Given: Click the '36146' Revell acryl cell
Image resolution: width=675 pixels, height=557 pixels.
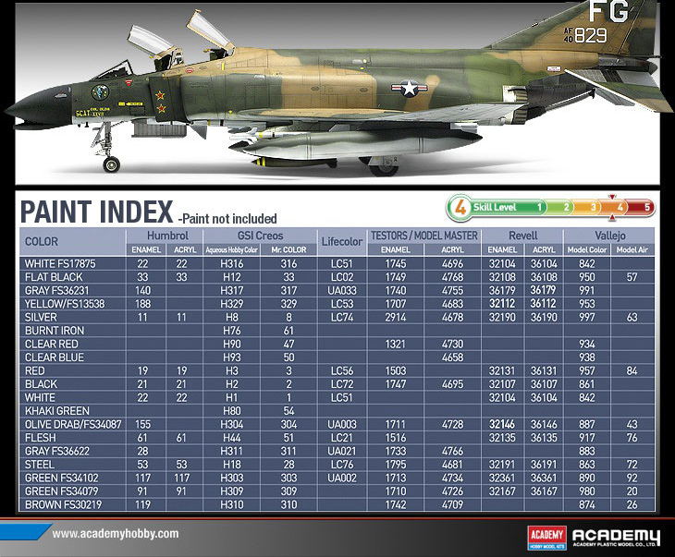Looking at the screenshot, I should click(544, 424).
